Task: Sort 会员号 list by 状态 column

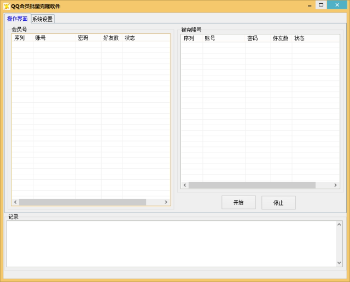Action: click(146, 38)
